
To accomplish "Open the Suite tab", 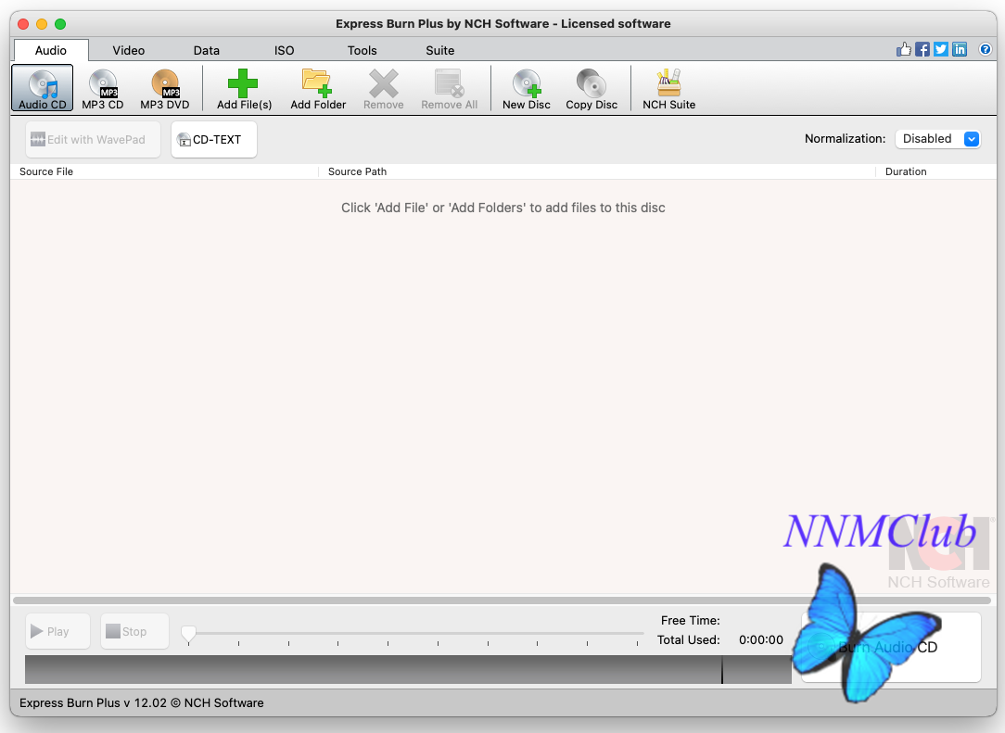I will coord(439,50).
